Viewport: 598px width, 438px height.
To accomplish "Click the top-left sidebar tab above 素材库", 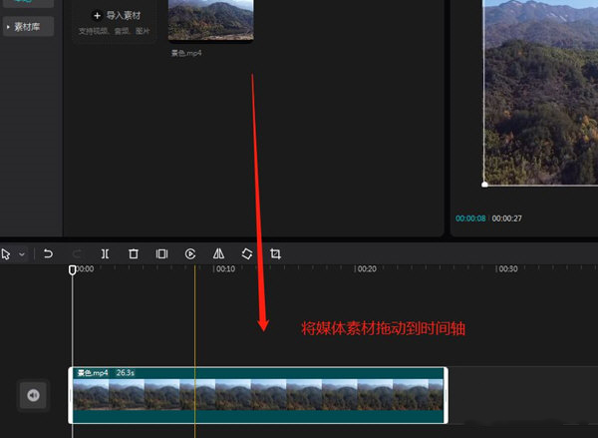I will [x=27, y=3].
